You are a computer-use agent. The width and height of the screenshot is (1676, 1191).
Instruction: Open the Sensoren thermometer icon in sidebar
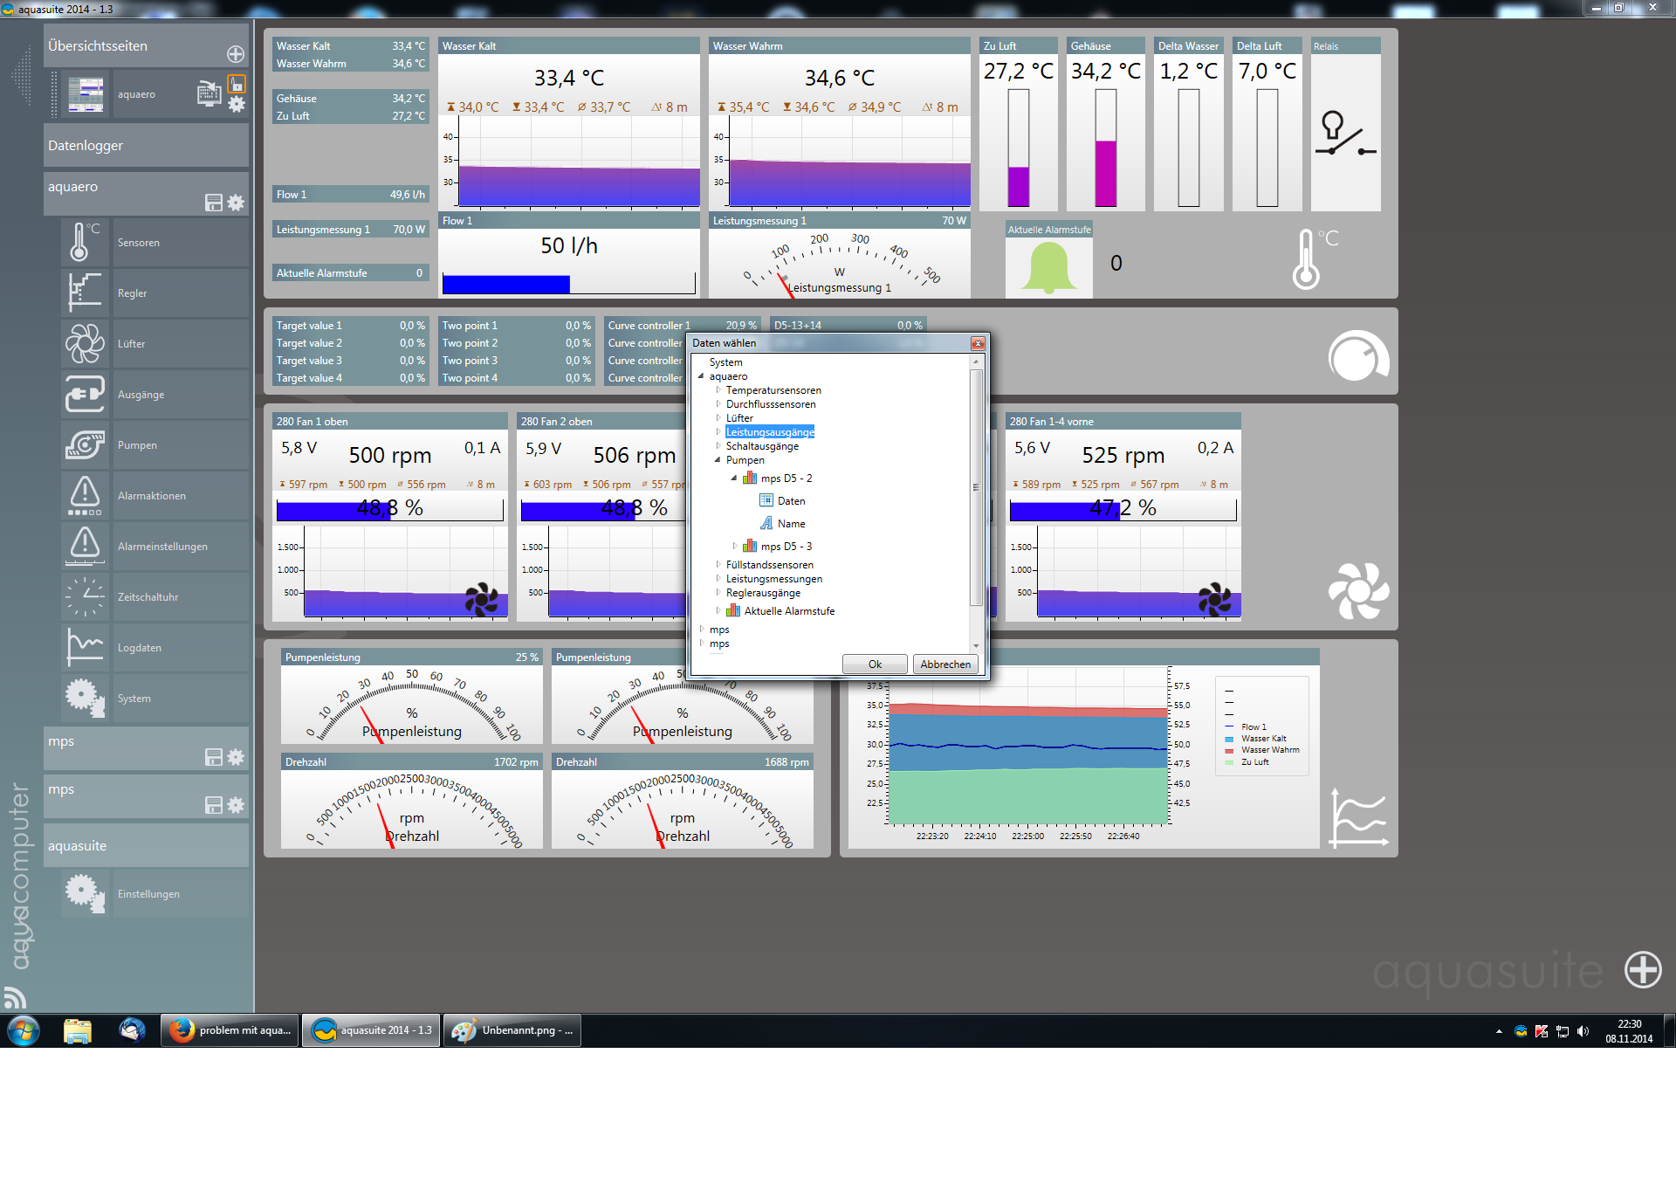pyautogui.click(x=85, y=243)
